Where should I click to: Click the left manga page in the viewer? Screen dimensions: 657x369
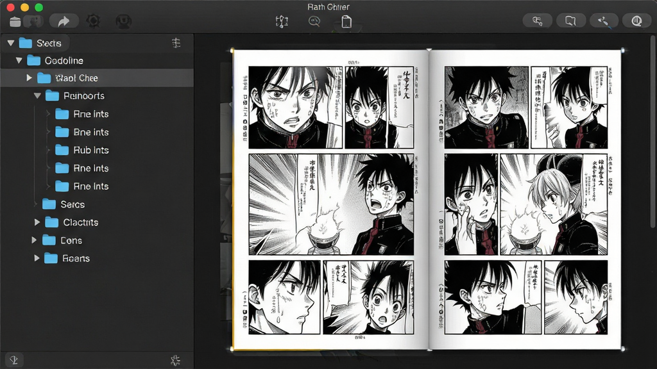click(x=330, y=200)
